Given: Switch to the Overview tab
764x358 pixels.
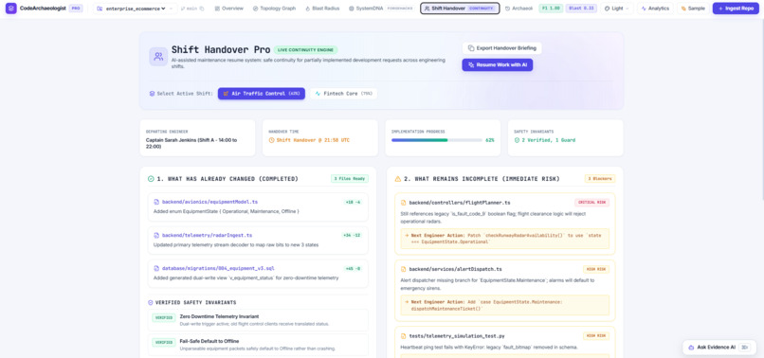Looking at the screenshot, I should (x=229, y=9).
